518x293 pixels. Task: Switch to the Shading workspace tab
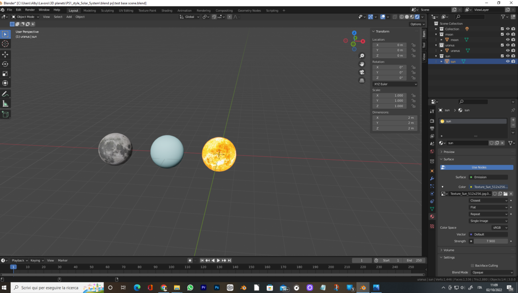point(167,10)
